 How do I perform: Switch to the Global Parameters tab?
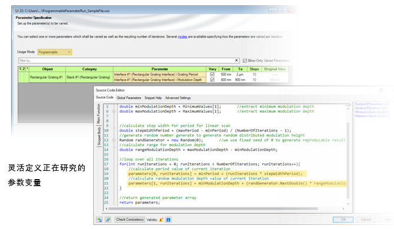tap(129, 98)
